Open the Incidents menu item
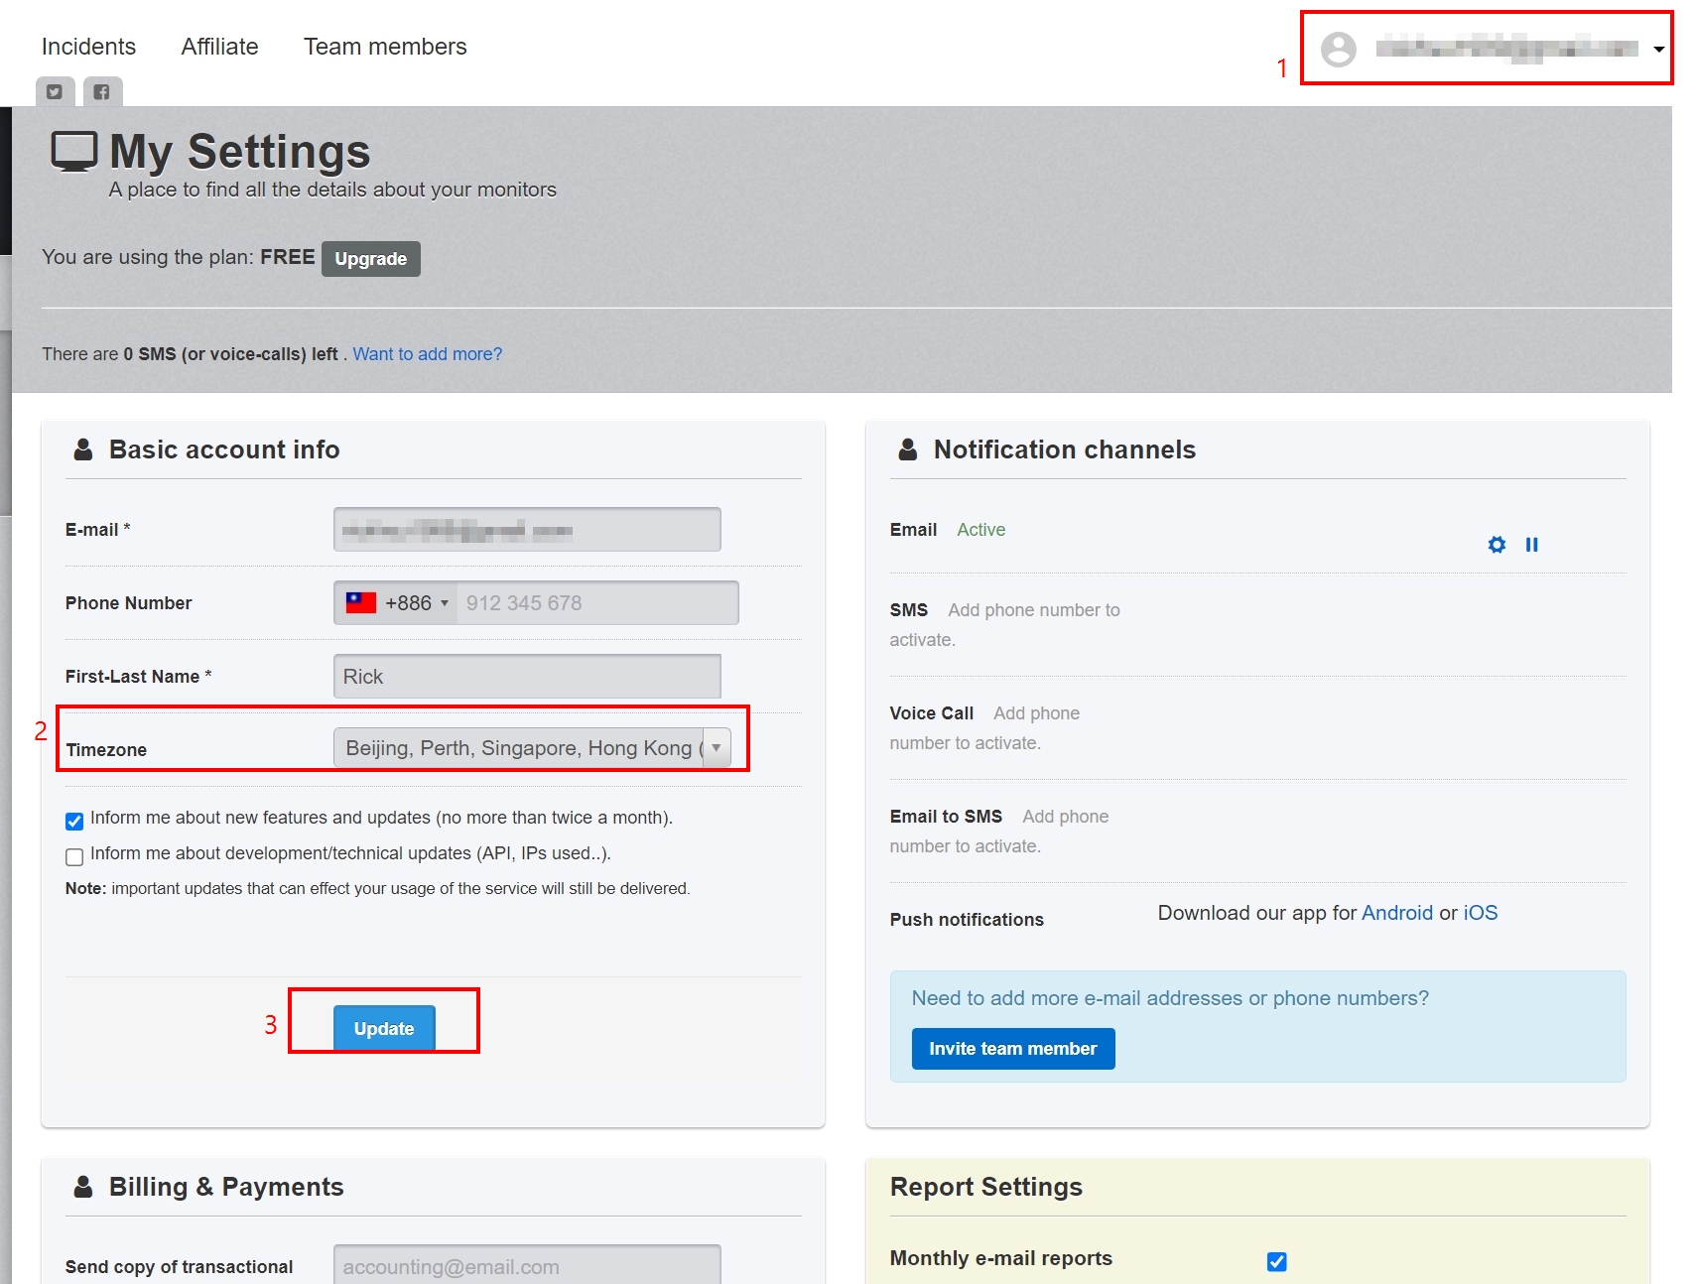This screenshot has width=1697, height=1284. coord(88,47)
